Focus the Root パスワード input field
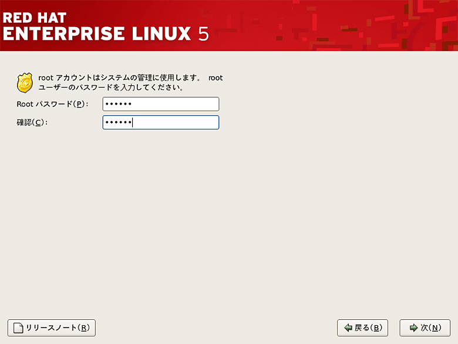 coord(160,104)
